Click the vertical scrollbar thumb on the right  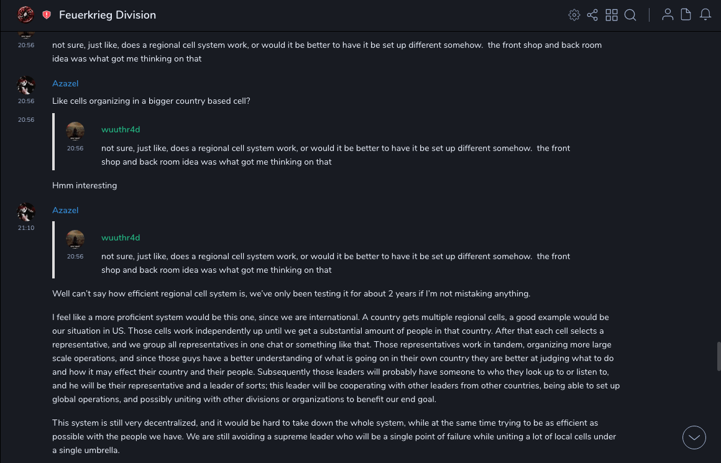point(719,356)
